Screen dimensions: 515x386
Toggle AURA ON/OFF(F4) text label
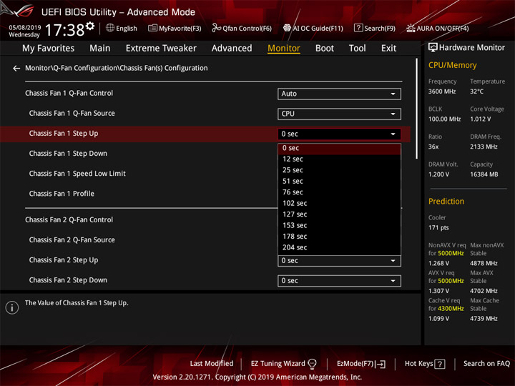click(443, 29)
